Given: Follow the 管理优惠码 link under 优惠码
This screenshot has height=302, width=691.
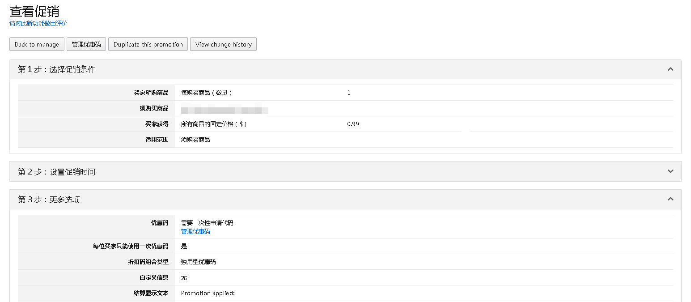Looking at the screenshot, I should click(195, 232).
